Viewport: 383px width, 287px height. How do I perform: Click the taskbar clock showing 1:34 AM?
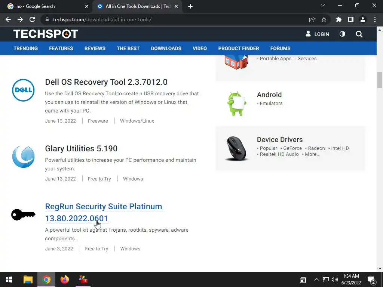click(x=351, y=280)
